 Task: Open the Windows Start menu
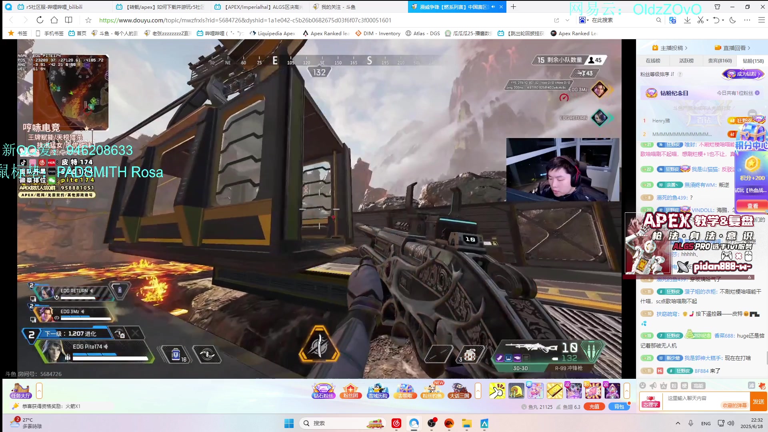coord(289,423)
